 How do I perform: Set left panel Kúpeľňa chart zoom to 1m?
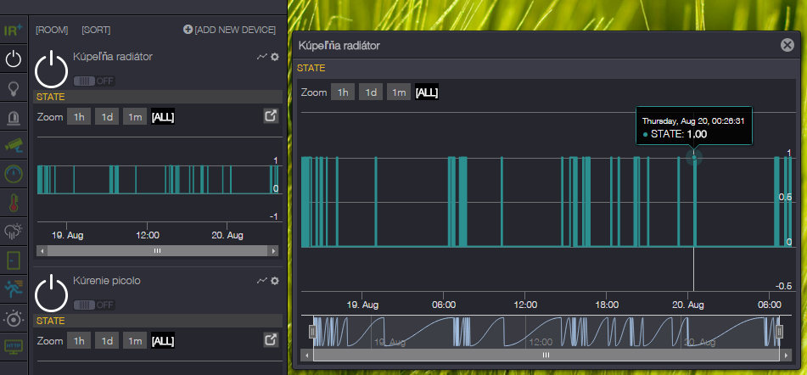134,116
